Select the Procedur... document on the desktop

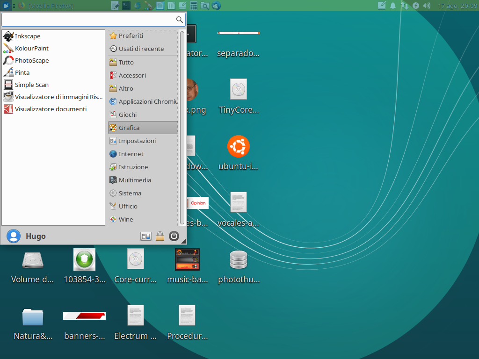coord(187,323)
